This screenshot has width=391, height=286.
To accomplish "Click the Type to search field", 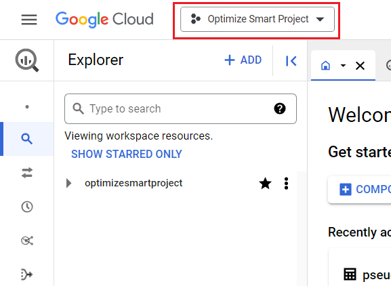I will click(x=180, y=108).
